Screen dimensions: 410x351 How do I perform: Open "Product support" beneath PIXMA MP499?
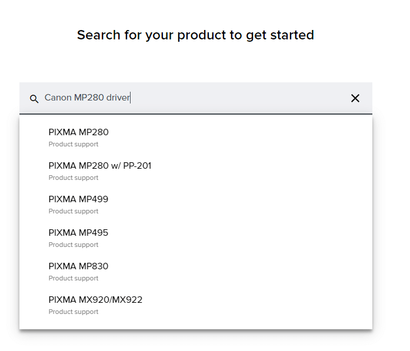73,212
